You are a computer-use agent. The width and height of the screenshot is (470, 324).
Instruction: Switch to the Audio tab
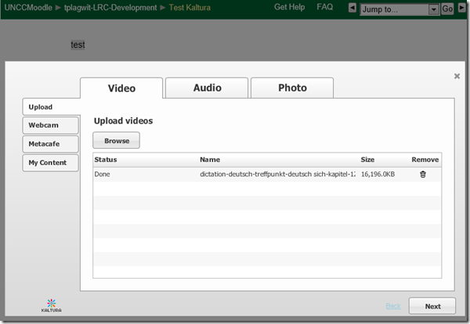tap(207, 88)
